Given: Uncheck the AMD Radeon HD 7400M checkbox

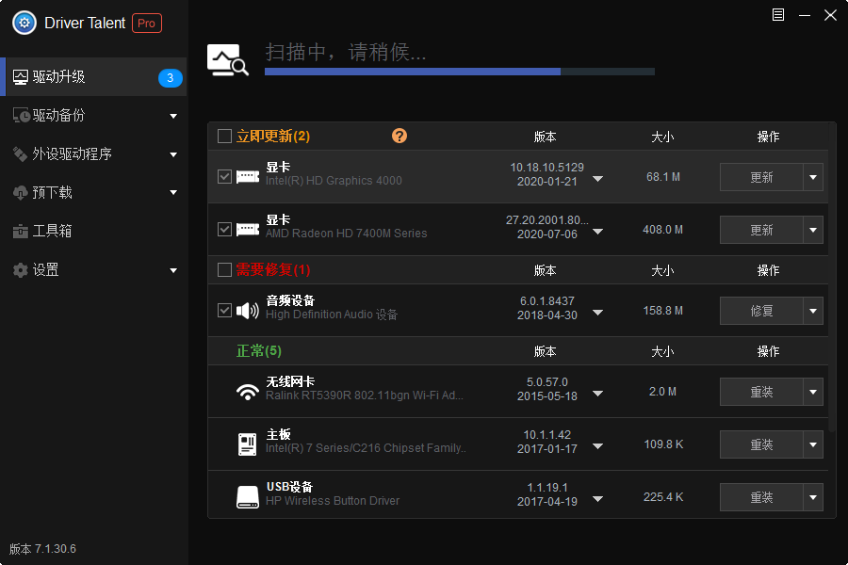Looking at the screenshot, I should pyautogui.click(x=224, y=229).
